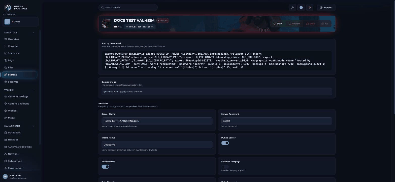
Task: Click the Freak Hosting logo
Action: pos(16,7)
